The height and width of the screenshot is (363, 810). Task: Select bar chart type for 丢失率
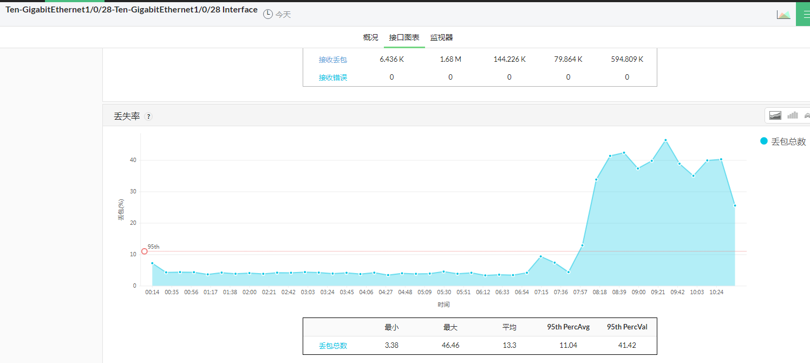(793, 115)
